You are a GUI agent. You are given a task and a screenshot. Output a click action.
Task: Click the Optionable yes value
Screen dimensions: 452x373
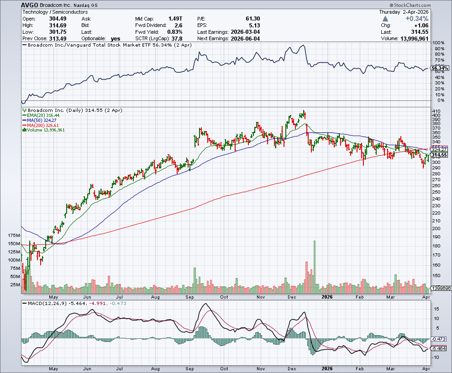[116, 39]
